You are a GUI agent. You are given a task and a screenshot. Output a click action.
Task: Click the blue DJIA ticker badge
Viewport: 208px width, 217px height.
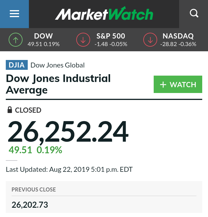tap(17, 65)
